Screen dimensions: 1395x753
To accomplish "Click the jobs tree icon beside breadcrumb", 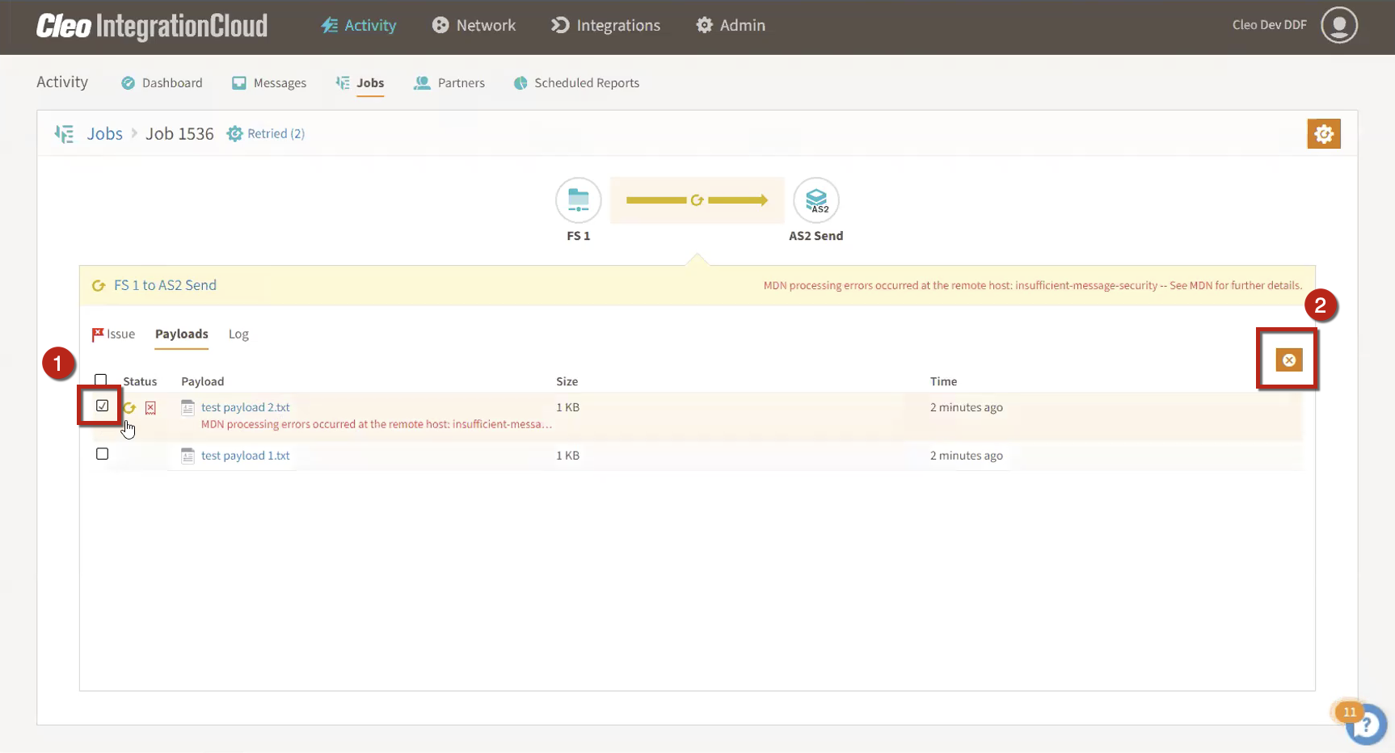I will pyautogui.click(x=64, y=133).
